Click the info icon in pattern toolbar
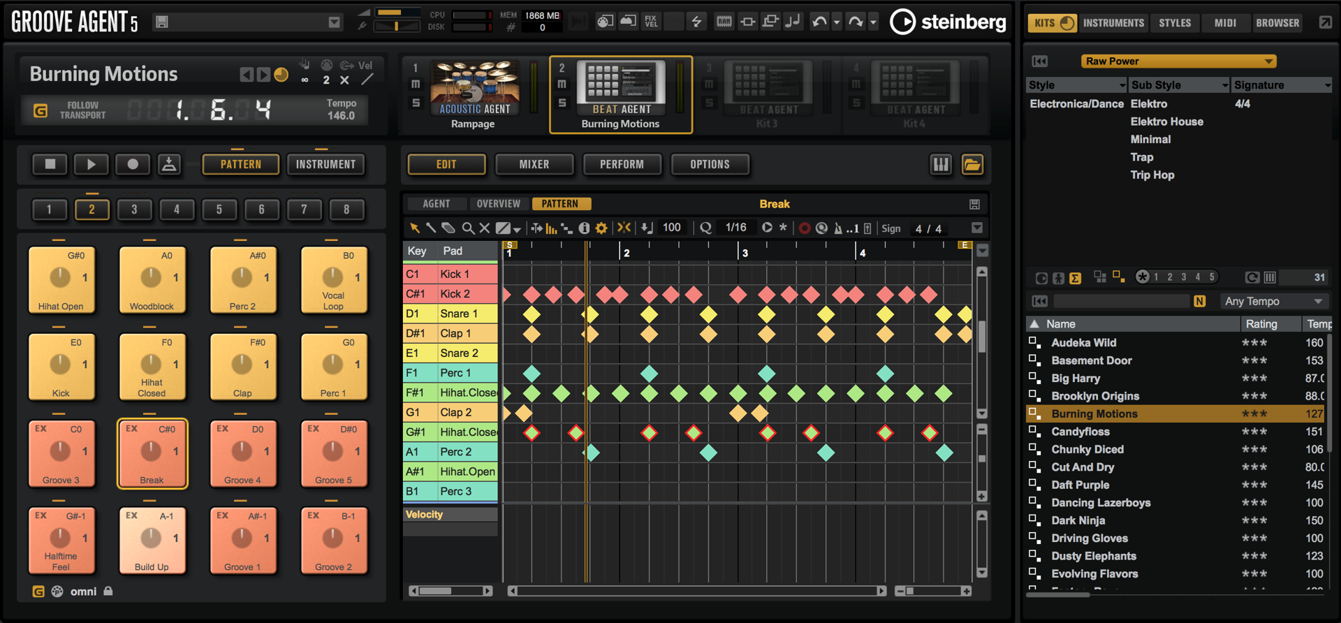The image size is (1341, 623). [x=584, y=228]
